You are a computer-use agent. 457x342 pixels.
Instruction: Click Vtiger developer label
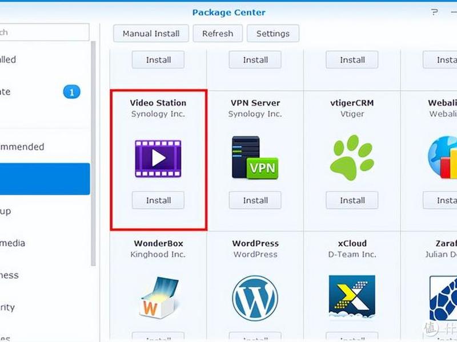point(352,114)
